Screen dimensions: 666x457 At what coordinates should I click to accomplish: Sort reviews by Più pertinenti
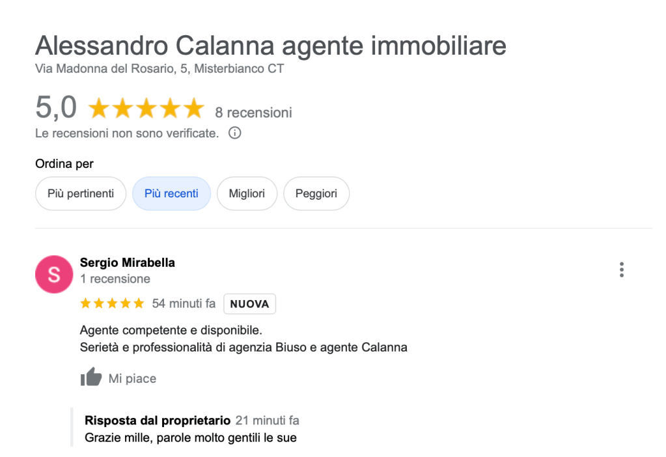click(81, 193)
